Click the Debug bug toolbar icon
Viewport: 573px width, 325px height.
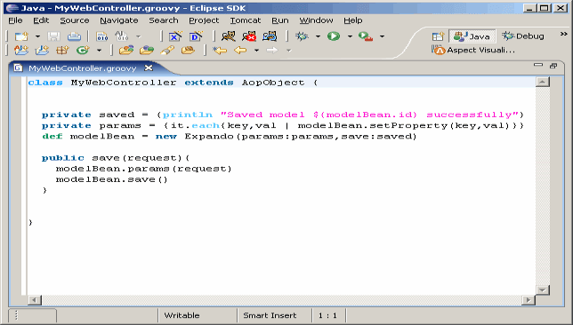(302, 36)
